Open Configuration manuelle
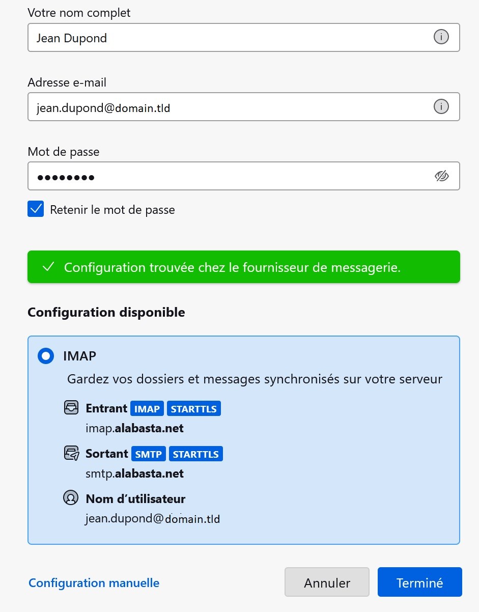 (x=94, y=582)
